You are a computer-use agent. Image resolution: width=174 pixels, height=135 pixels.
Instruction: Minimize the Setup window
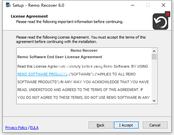[133, 5]
